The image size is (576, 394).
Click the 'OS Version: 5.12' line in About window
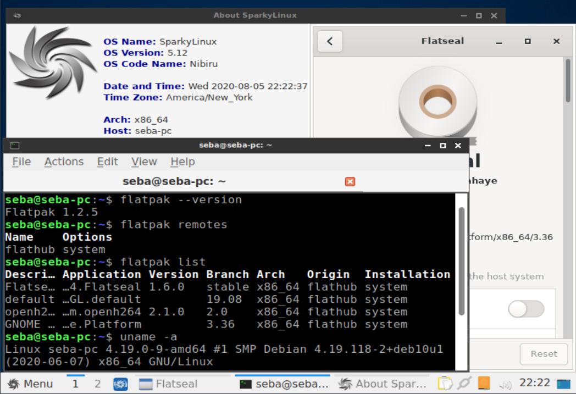146,53
